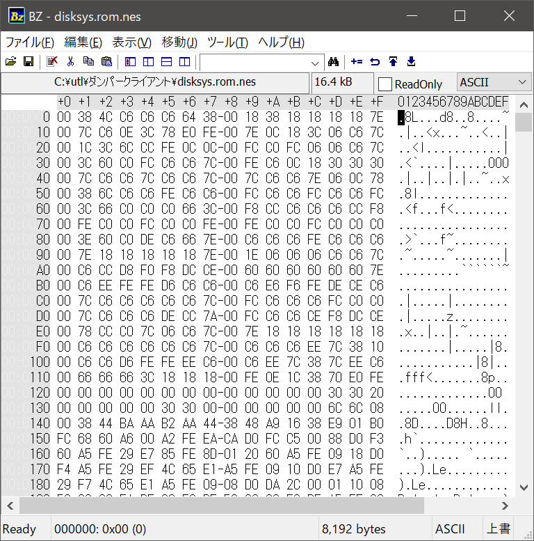Select horizontal split layout icon

pyautogui.click(x=166, y=62)
